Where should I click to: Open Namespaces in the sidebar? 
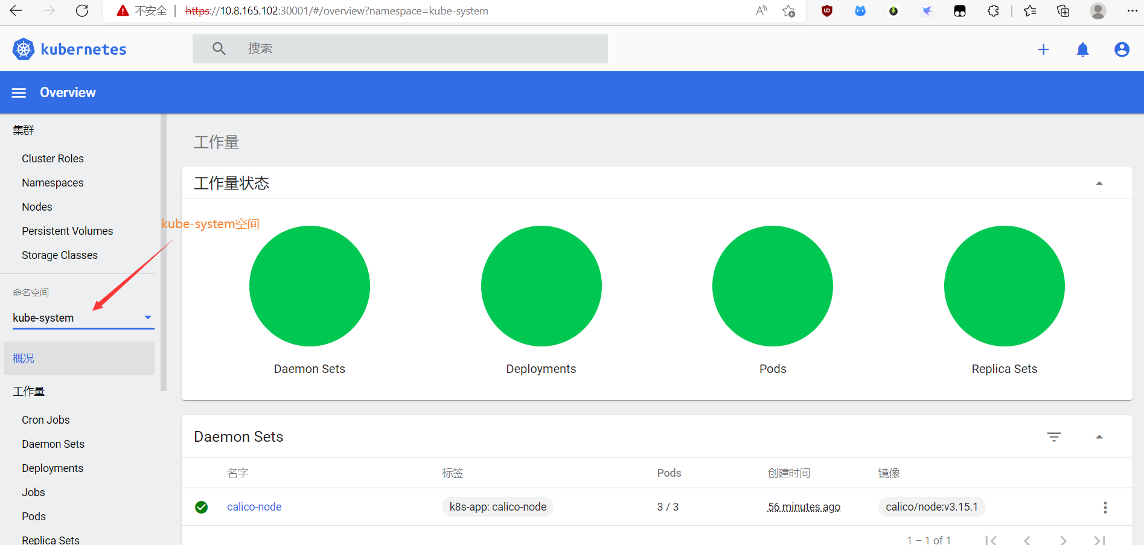point(53,183)
